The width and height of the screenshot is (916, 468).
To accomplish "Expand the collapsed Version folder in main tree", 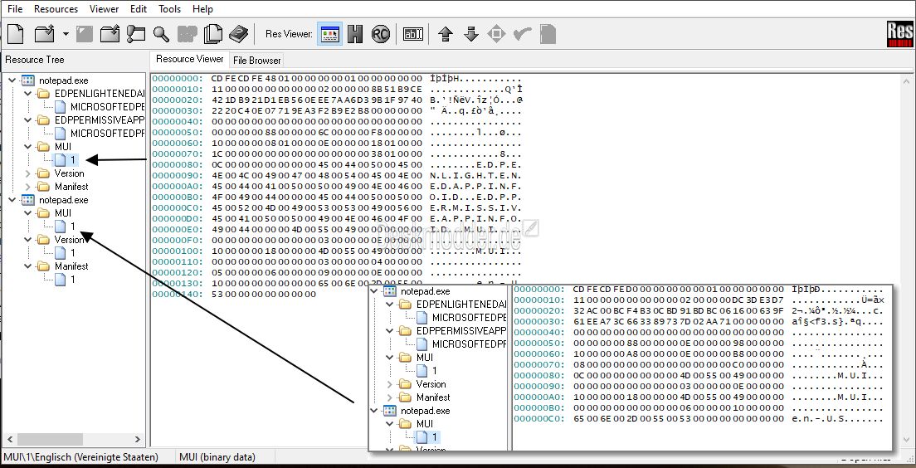I will coord(28,173).
